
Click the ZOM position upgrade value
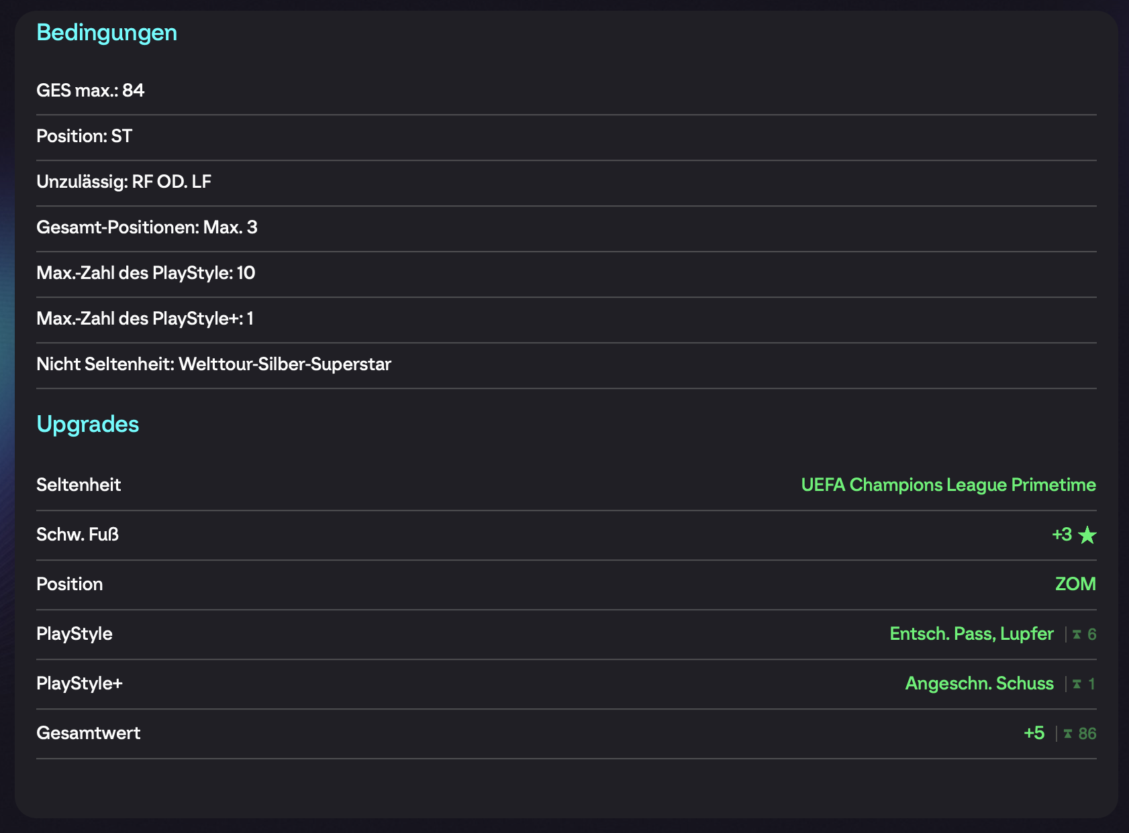pyautogui.click(x=1075, y=584)
